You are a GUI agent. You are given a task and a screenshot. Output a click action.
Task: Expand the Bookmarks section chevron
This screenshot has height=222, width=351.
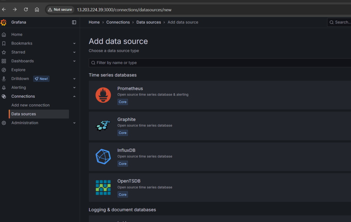[74, 44]
